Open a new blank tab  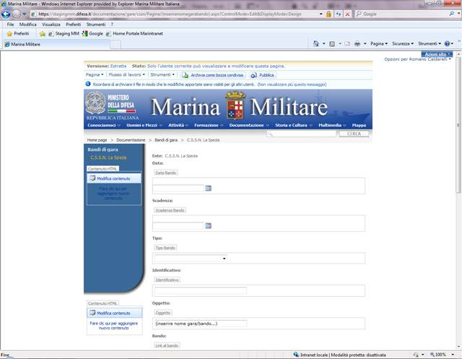pos(115,45)
